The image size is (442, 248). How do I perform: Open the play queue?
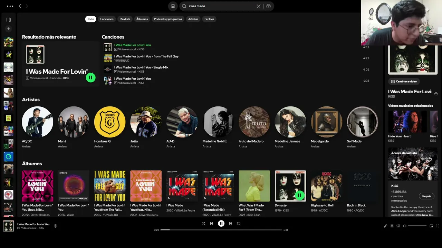[x=392, y=226]
